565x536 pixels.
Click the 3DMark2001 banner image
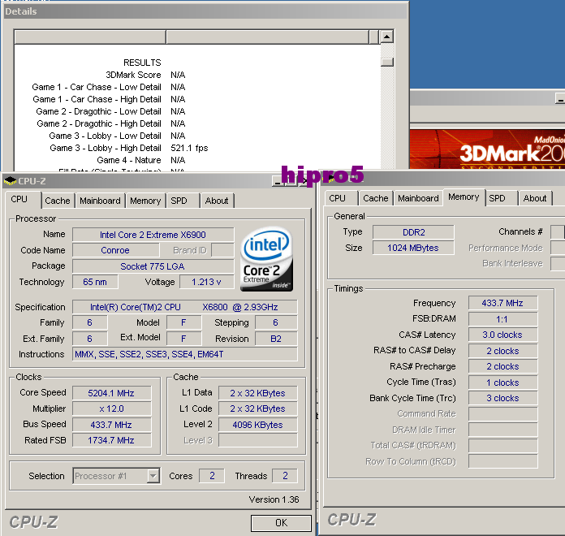pyautogui.click(x=487, y=149)
